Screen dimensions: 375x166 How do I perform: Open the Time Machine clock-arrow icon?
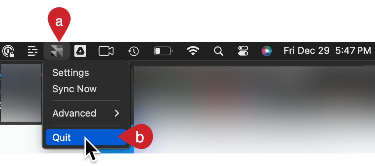tap(133, 51)
